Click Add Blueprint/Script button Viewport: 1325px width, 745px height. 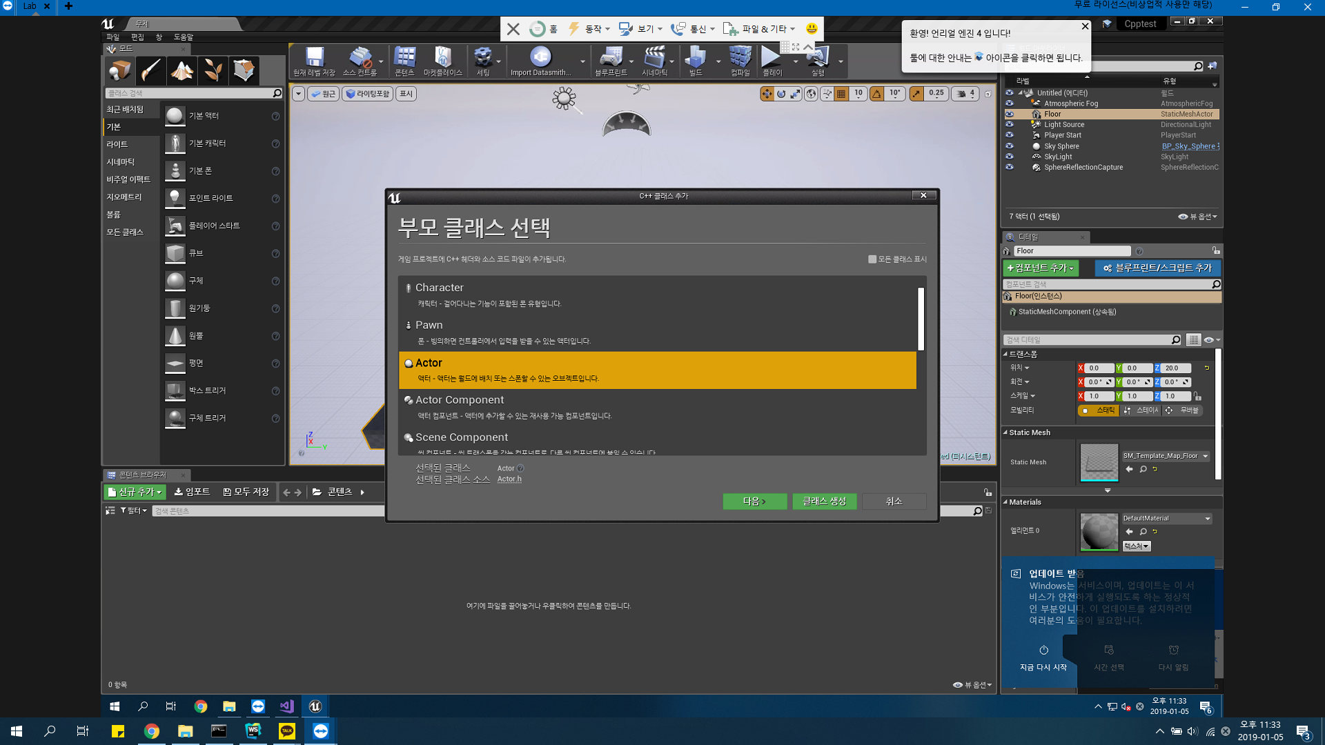coord(1157,268)
